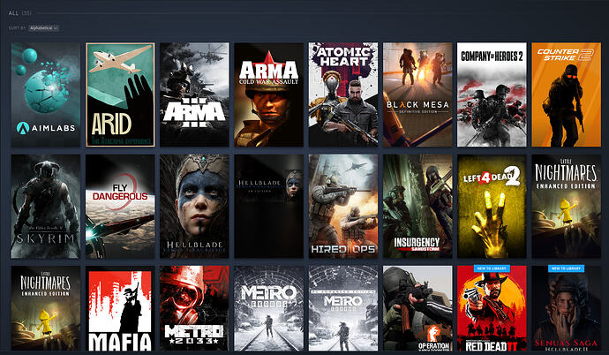The height and width of the screenshot is (355, 609).
Task: Select Arma Cold War Assault cover
Action: click(268, 94)
